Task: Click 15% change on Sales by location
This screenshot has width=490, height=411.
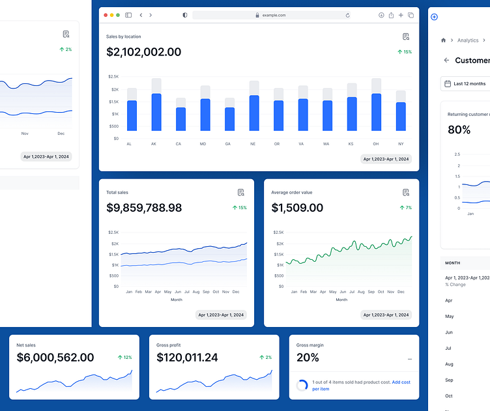Action: point(405,52)
